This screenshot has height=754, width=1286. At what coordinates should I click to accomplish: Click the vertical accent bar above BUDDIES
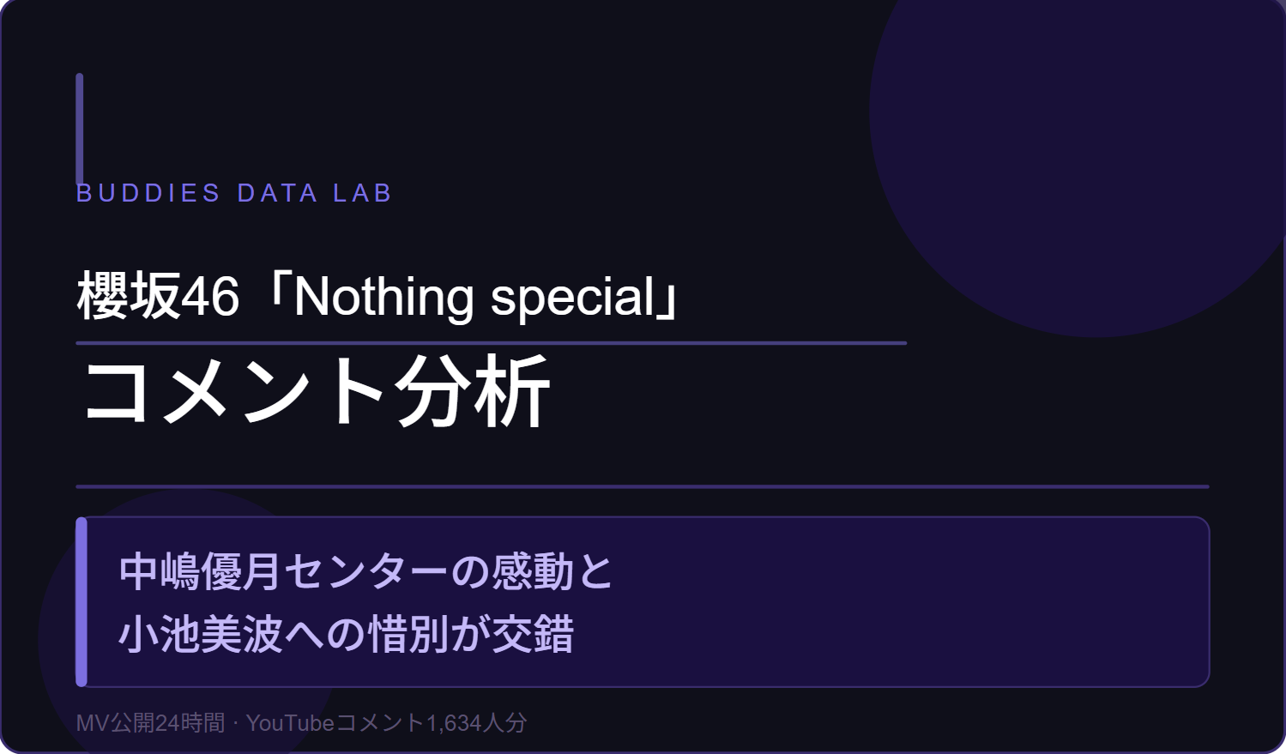pos(80,127)
